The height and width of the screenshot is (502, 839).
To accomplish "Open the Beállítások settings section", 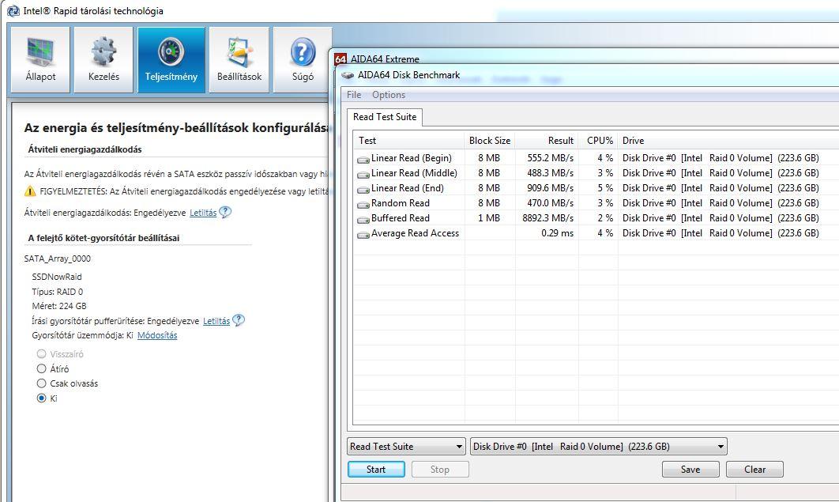I will point(239,60).
